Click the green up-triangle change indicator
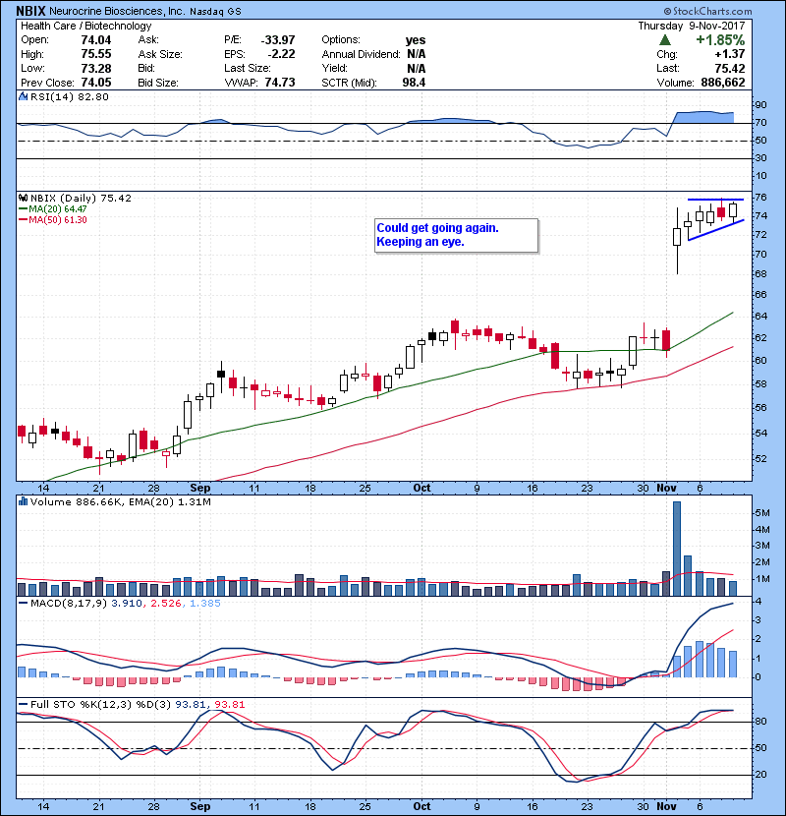This screenshot has height=816, width=786. pos(664,40)
